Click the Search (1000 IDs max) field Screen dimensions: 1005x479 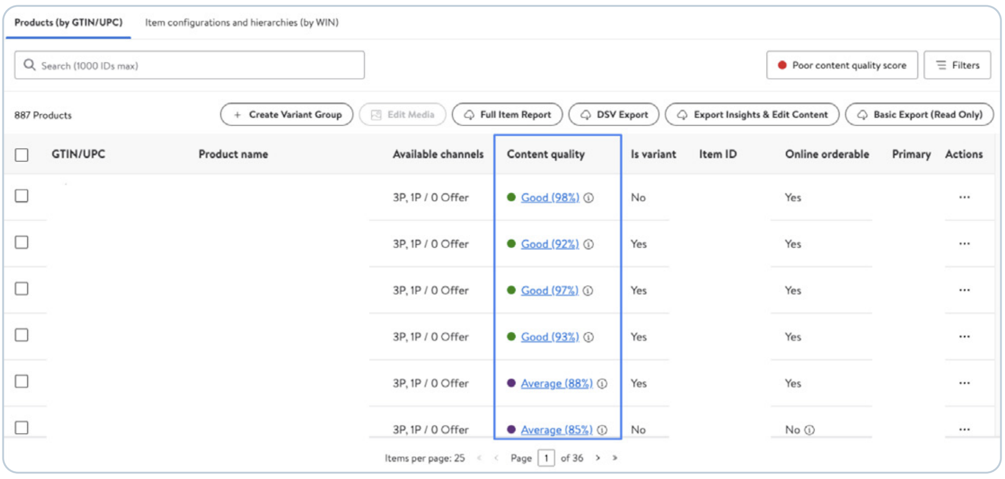tap(189, 65)
